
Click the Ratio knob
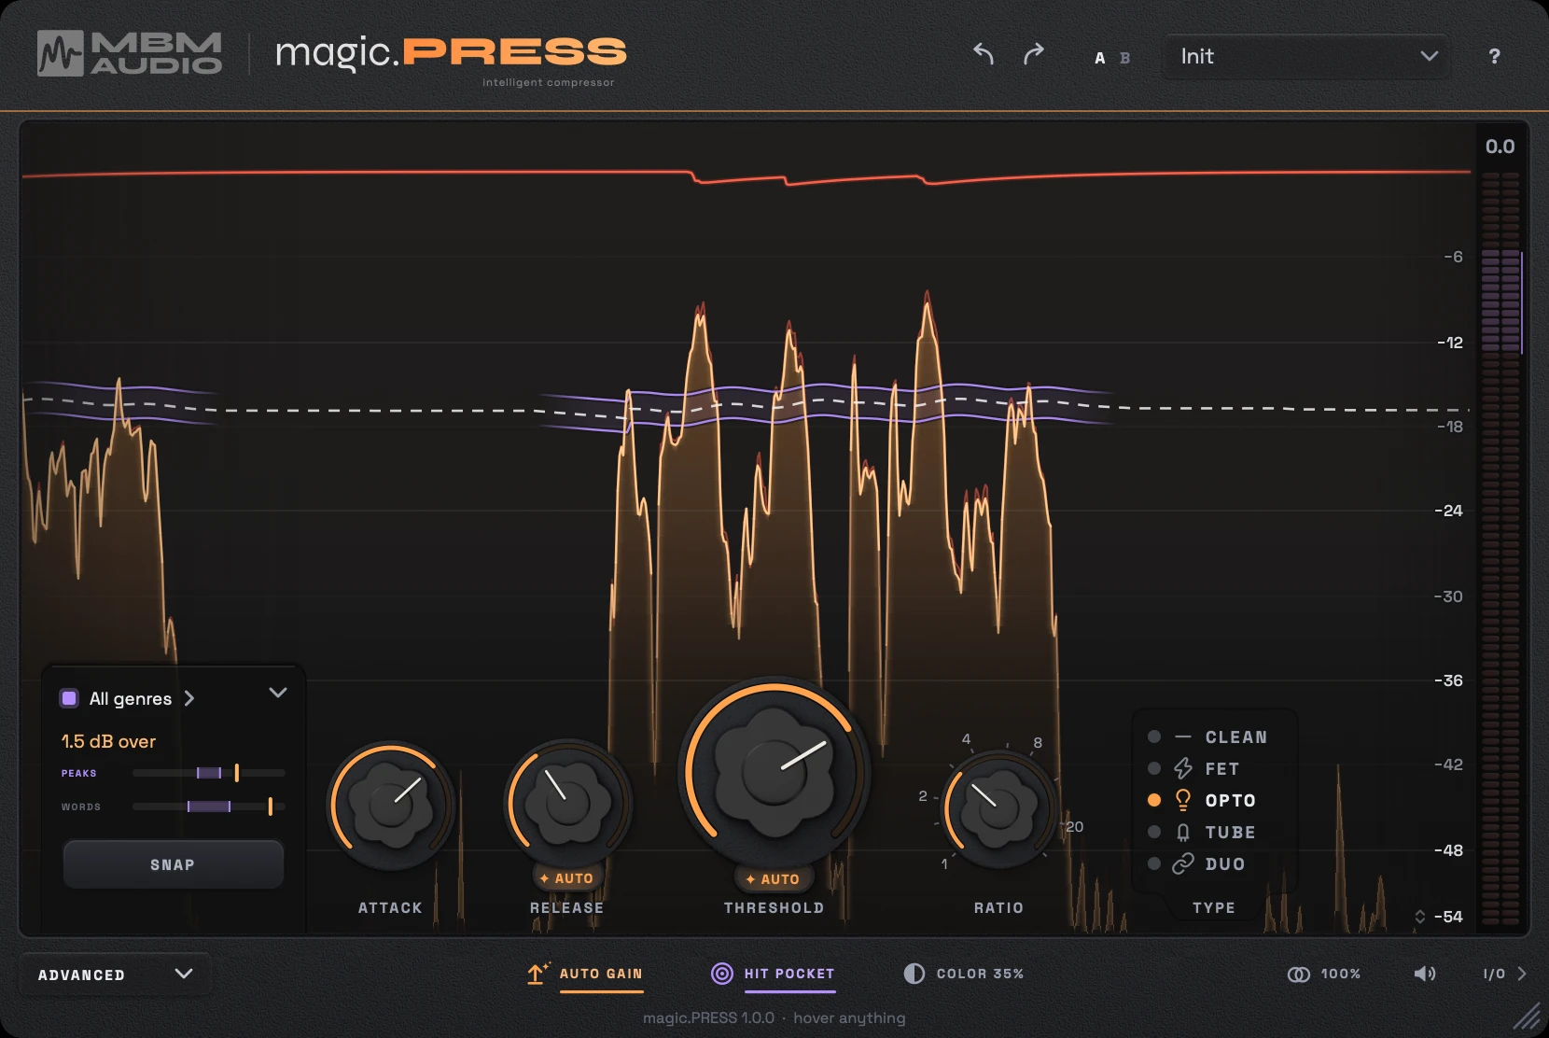coord(998,808)
